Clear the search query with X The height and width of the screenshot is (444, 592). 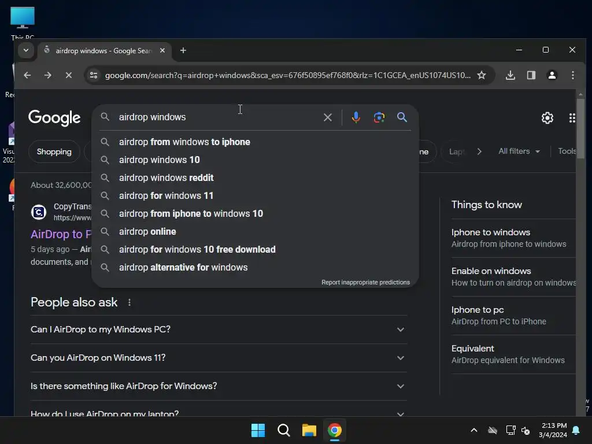[x=328, y=117]
